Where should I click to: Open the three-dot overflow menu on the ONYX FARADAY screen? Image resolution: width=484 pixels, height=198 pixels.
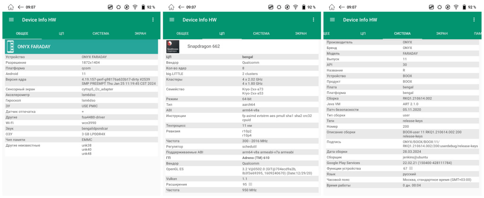point(153,20)
